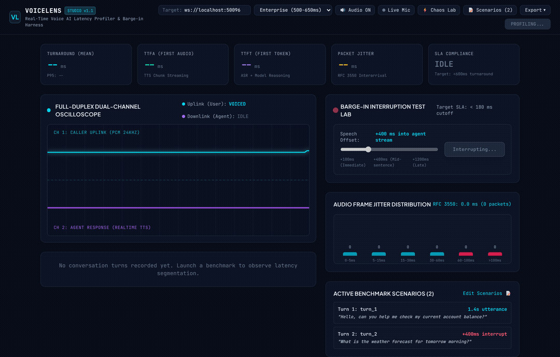The width and height of the screenshot is (560, 357).
Task: Select the TTFT (First Token) metric card
Action: (279, 65)
